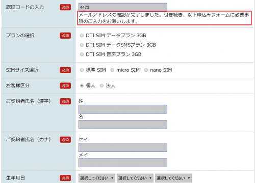Click the 必須 badge beside ご契約者氏名（漢字）
Image resolution: width=255 pixels, height=183 pixels.
tap(65, 101)
